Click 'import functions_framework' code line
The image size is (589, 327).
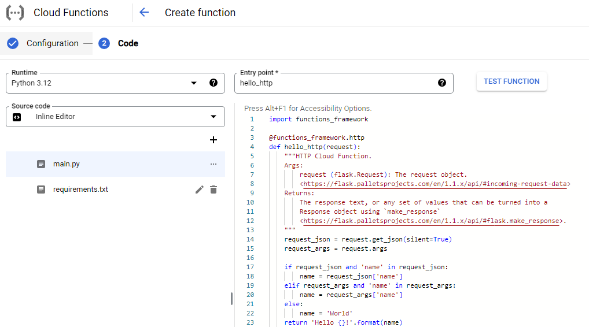(x=319, y=119)
